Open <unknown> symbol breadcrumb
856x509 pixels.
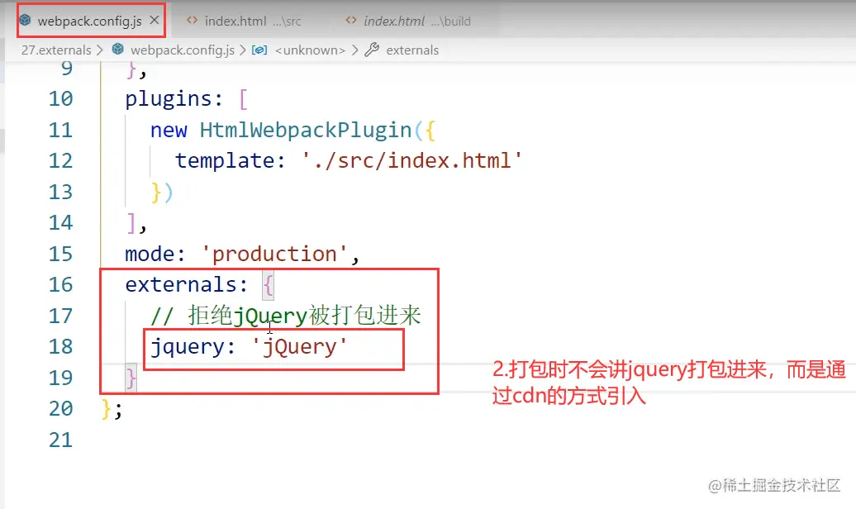pyautogui.click(x=310, y=50)
